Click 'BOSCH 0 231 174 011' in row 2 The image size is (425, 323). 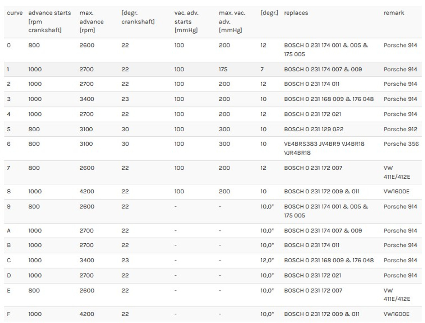(311, 84)
